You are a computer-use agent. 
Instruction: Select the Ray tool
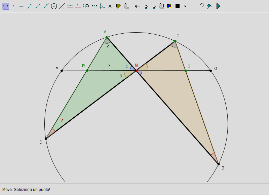pos(46,6)
